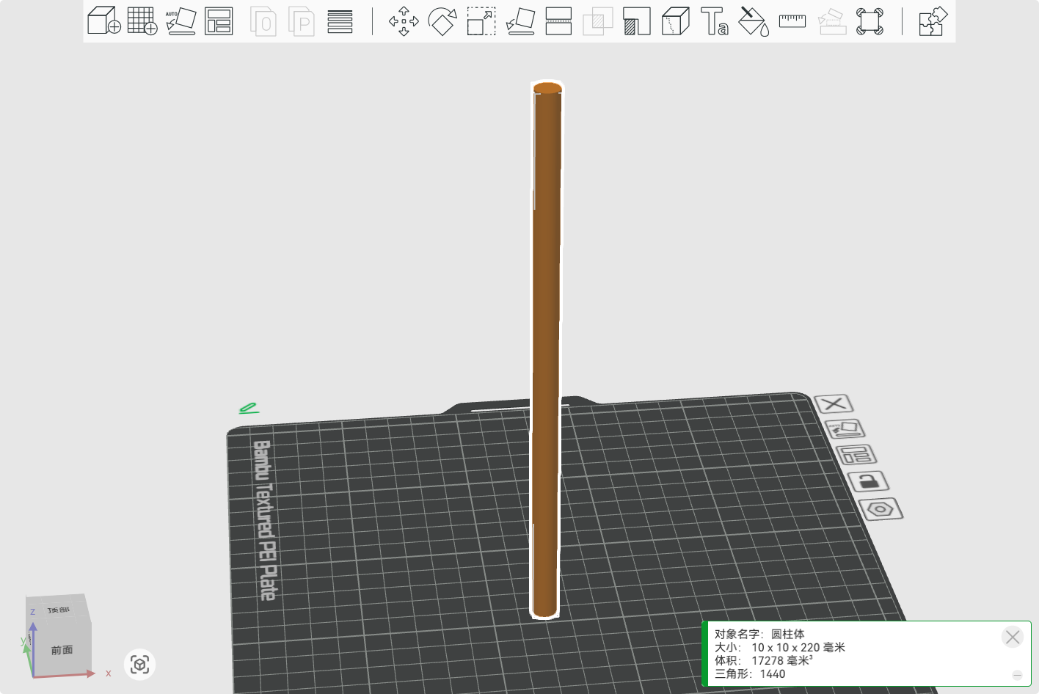Select the Support painting tool
This screenshot has width=1039, height=694.
(636, 21)
